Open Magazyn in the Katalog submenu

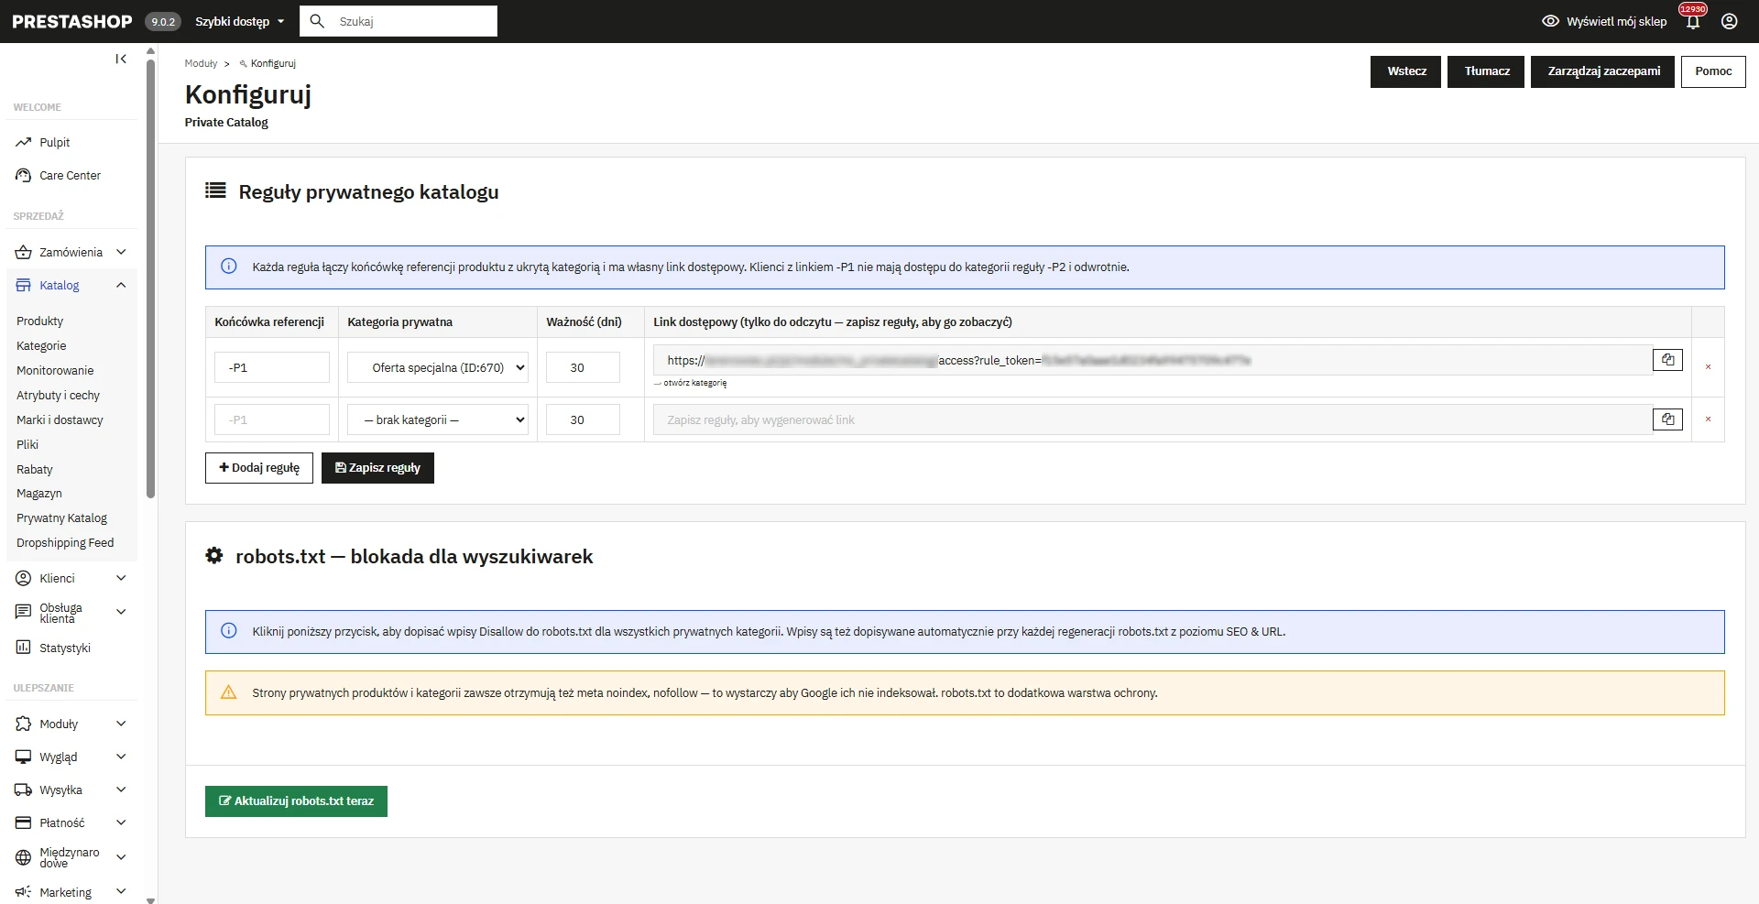[x=39, y=493]
